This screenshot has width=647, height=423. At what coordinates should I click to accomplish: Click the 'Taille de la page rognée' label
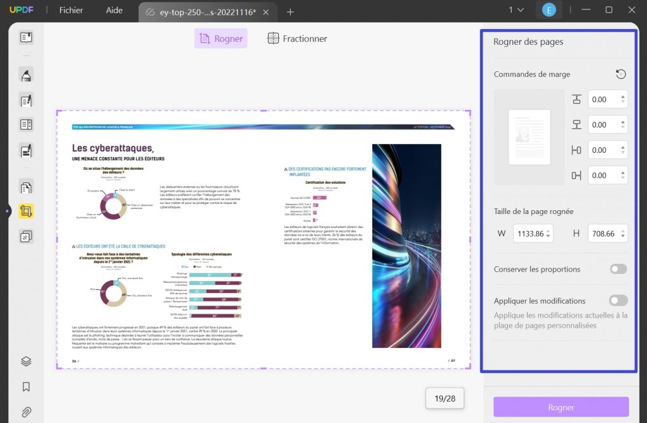[533, 211]
